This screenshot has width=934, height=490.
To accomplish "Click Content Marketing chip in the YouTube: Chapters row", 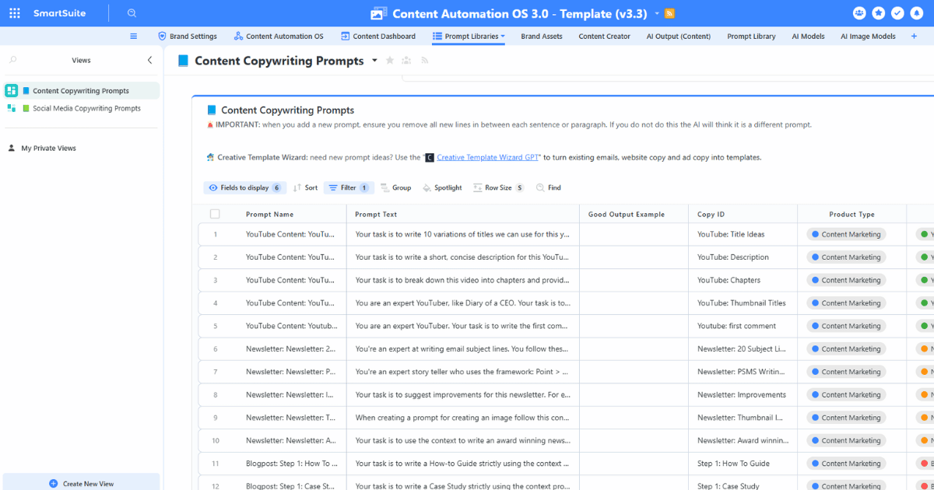I will tap(846, 280).
